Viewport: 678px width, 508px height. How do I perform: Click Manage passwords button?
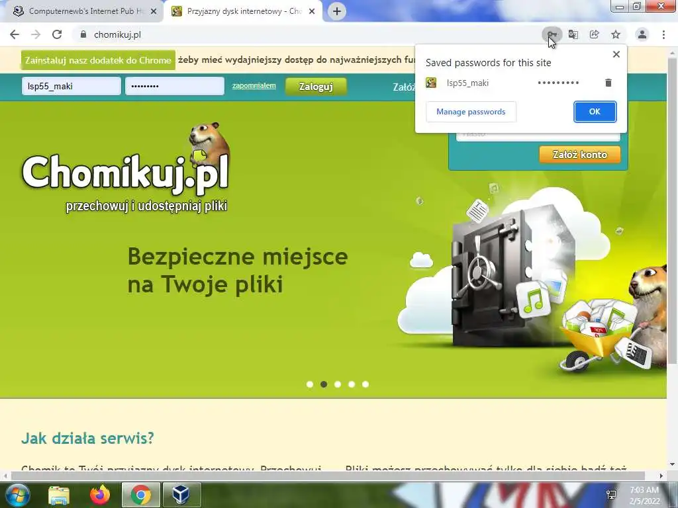click(471, 112)
